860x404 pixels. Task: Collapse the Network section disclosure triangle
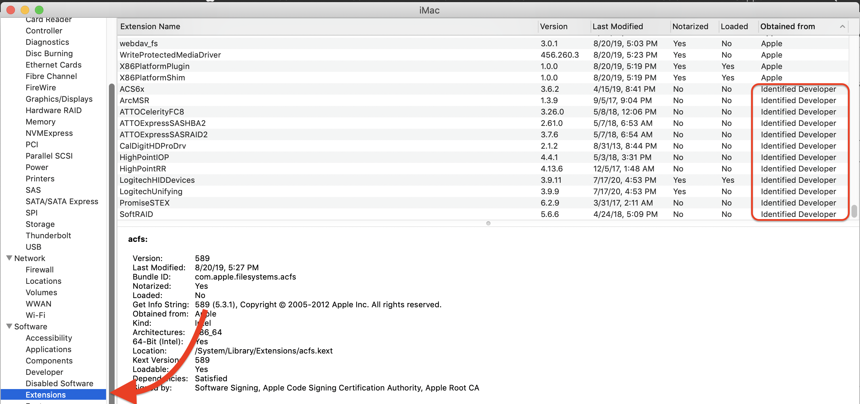pyautogui.click(x=9, y=258)
